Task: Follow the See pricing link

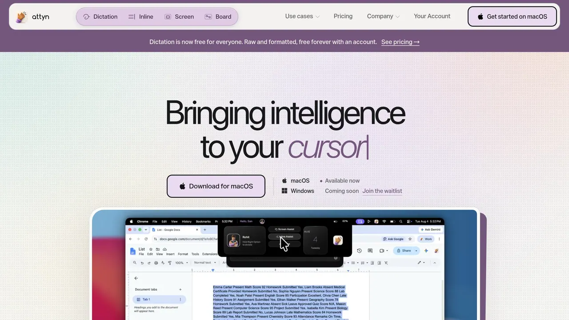Action: pos(400,42)
